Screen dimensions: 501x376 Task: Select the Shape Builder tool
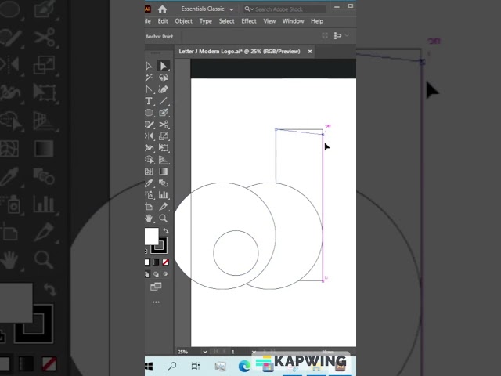149,160
